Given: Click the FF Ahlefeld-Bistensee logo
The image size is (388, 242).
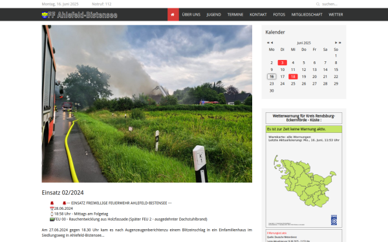Looking at the screenshot, I should (x=80, y=15).
